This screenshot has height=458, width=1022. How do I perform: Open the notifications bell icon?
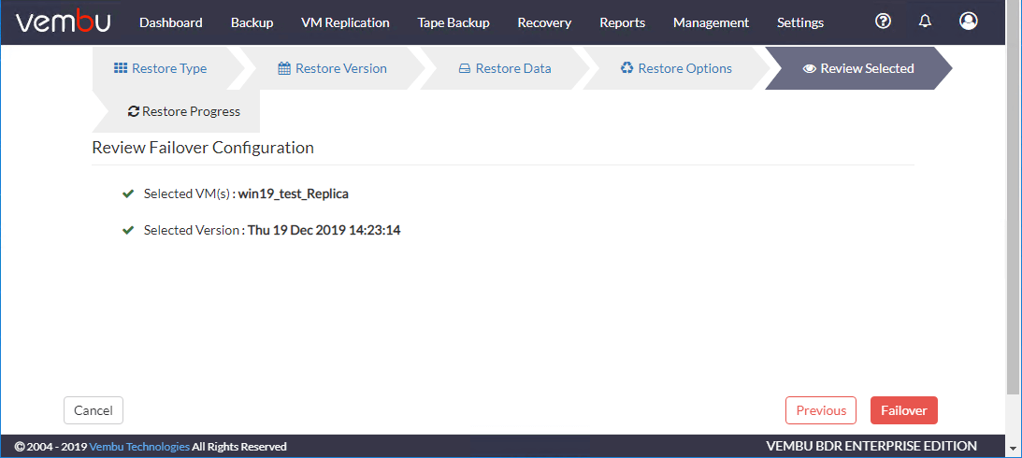tap(925, 21)
